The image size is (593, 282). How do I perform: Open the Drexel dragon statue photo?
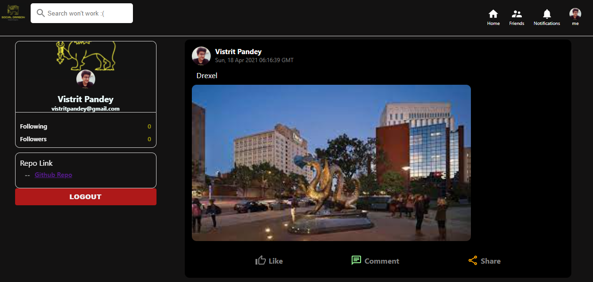331,163
